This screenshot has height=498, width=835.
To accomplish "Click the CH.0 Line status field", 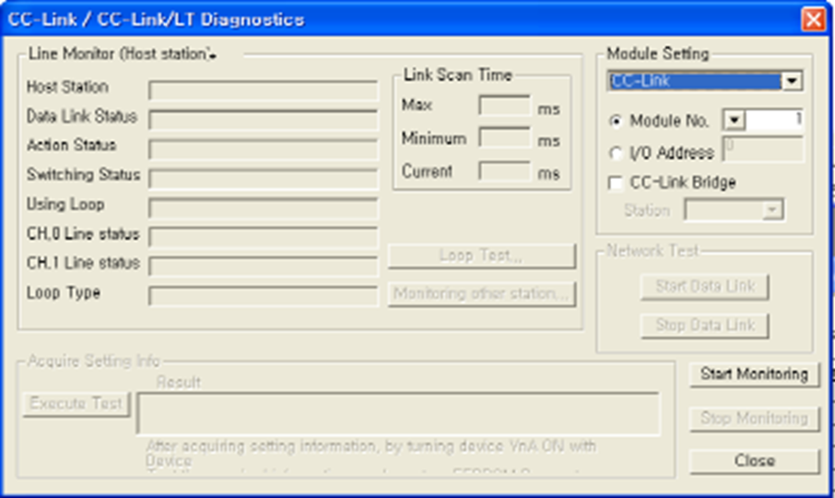I will click(264, 237).
